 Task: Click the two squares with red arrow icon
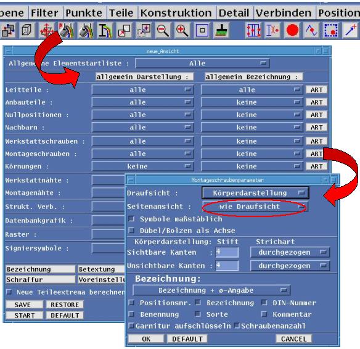point(125,30)
